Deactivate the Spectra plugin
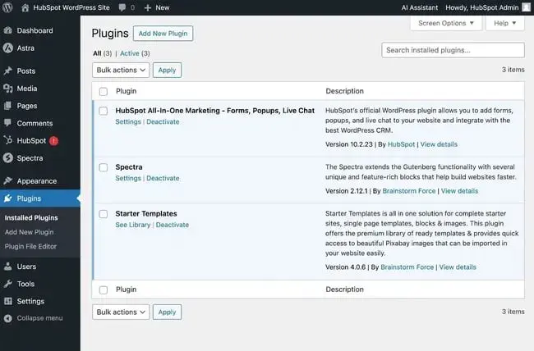The width and height of the screenshot is (534, 351). 163,178
